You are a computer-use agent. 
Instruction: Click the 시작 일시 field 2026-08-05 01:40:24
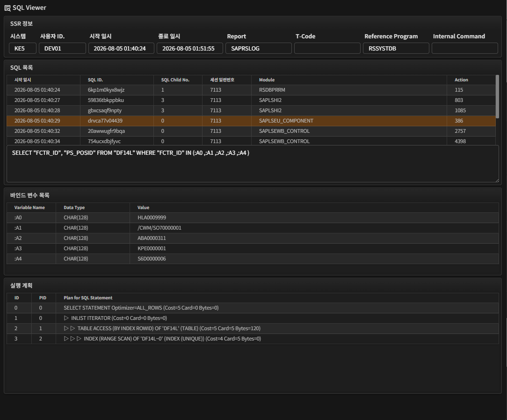(x=121, y=48)
